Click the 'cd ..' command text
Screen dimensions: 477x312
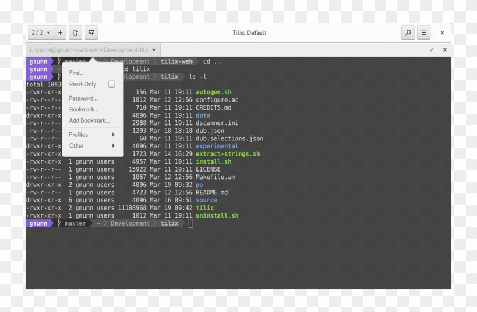[211, 61]
